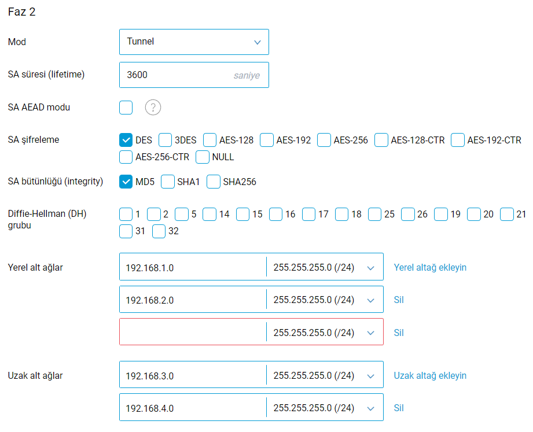Uncheck the MD5 integrity checkbox

(x=126, y=182)
